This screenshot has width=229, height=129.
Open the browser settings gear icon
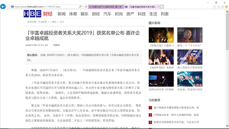[x=223, y=7]
